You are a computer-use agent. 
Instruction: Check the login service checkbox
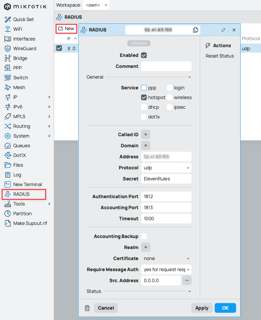click(x=170, y=88)
